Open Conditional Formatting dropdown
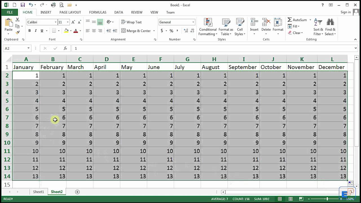The image size is (361, 203). (208, 27)
